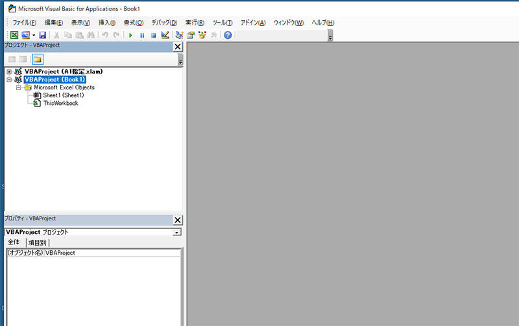The height and width of the screenshot is (326, 519).
Task: Edit the VBAProject object name value
Action: (x=112, y=253)
